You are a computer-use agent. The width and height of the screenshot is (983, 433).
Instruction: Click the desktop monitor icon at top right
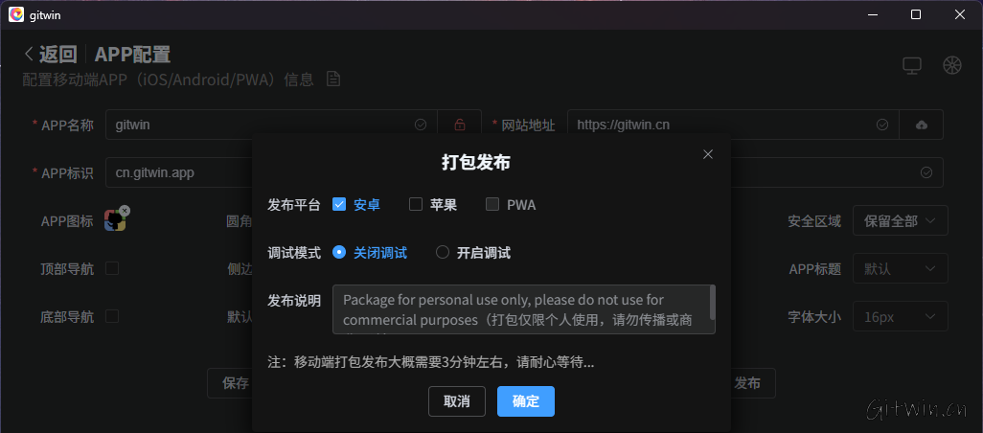912,65
